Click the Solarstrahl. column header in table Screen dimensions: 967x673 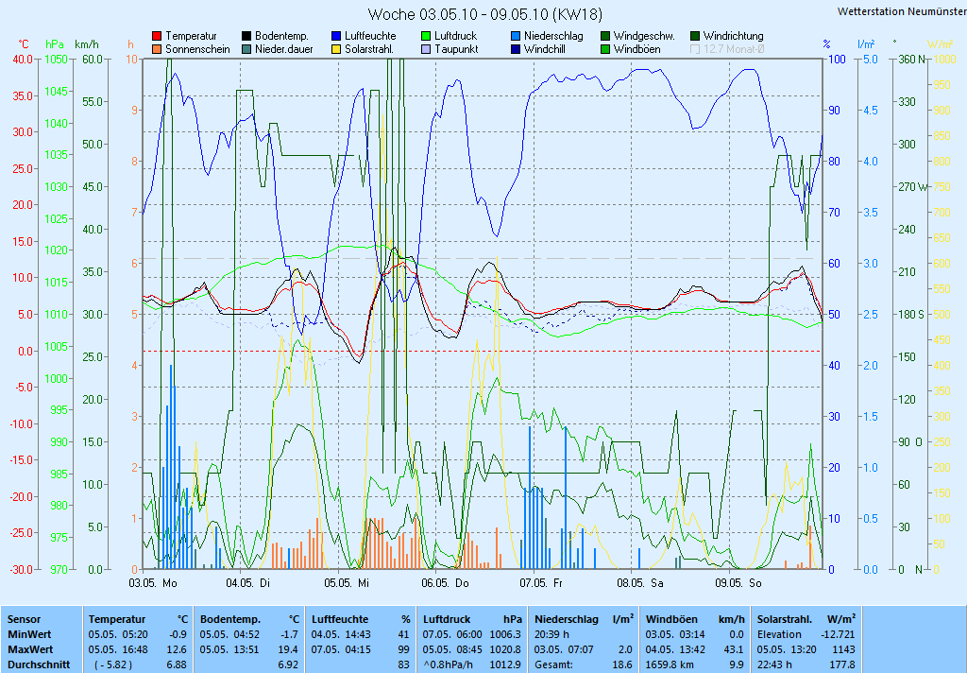[x=785, y=619]
